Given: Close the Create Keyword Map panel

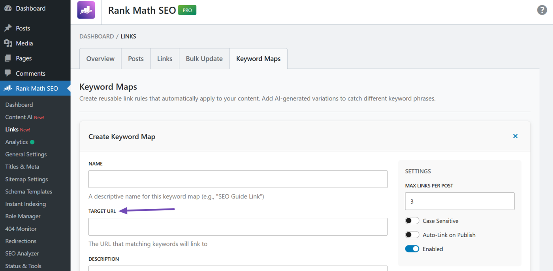Looking at the screenshot, I should (515, 136).
